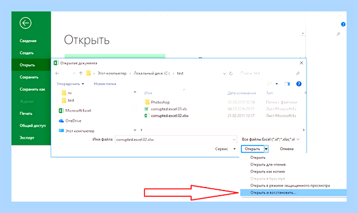The height and width of the screenshot is (213, 358).
Task: Expand the file name history dropdown
Action: coord(234,140)
